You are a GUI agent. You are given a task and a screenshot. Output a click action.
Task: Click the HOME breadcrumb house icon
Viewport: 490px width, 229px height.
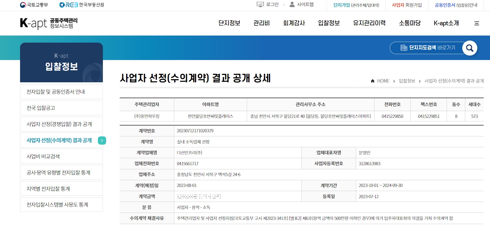[373, 81]
